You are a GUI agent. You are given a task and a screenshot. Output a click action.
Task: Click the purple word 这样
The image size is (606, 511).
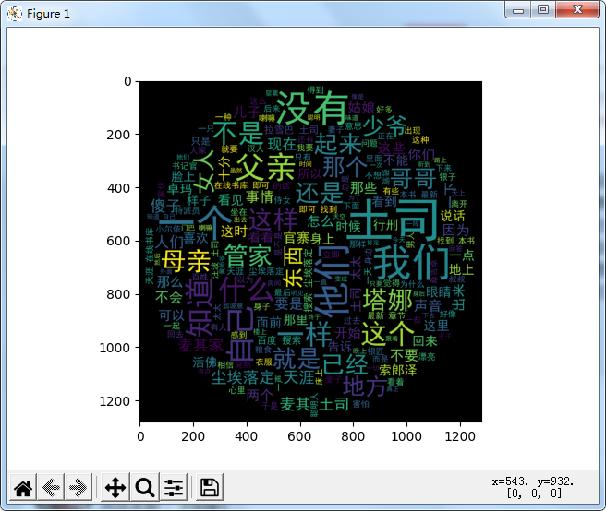point(273,220)
